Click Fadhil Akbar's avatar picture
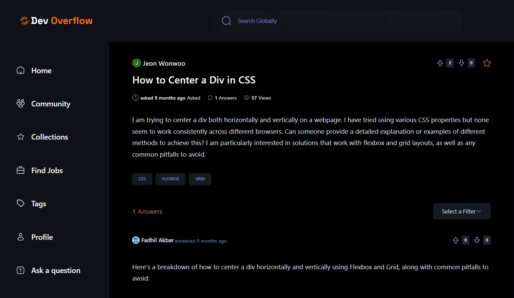The height and width of the screenshot is (298, 514). click(x=136, y=240)
